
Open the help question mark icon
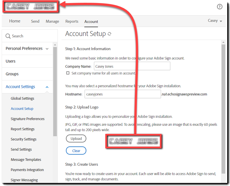(x=219, y=6)
